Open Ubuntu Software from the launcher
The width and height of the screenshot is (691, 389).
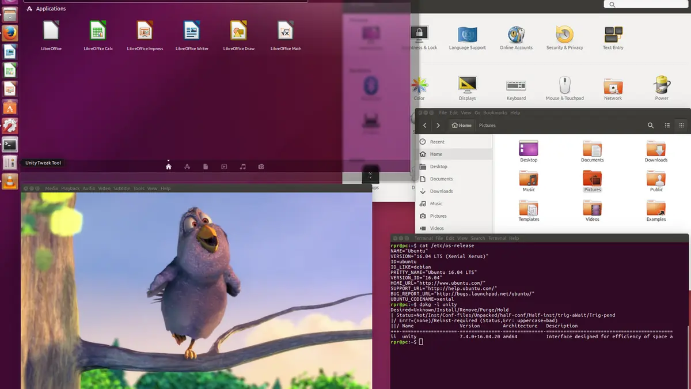point(10,107)
